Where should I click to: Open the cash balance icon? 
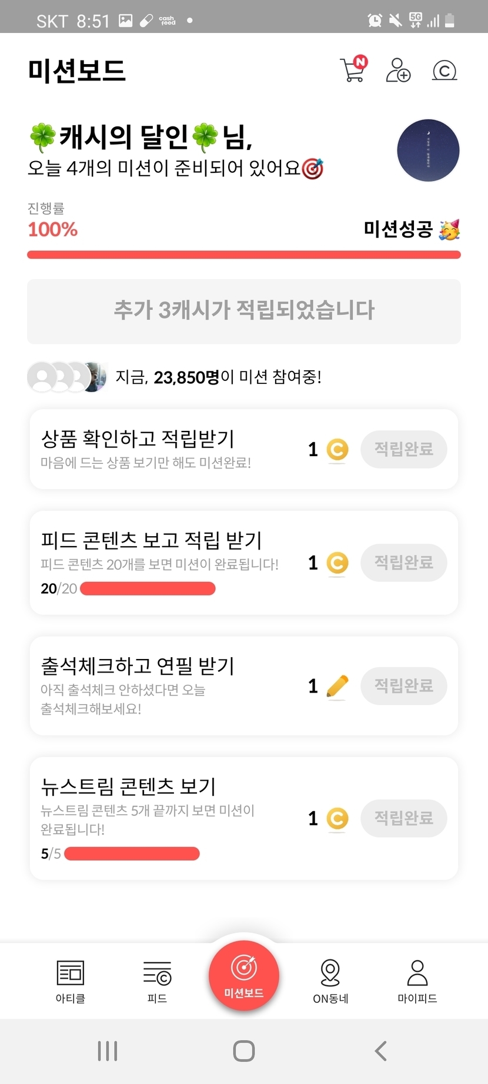[444, 71]
